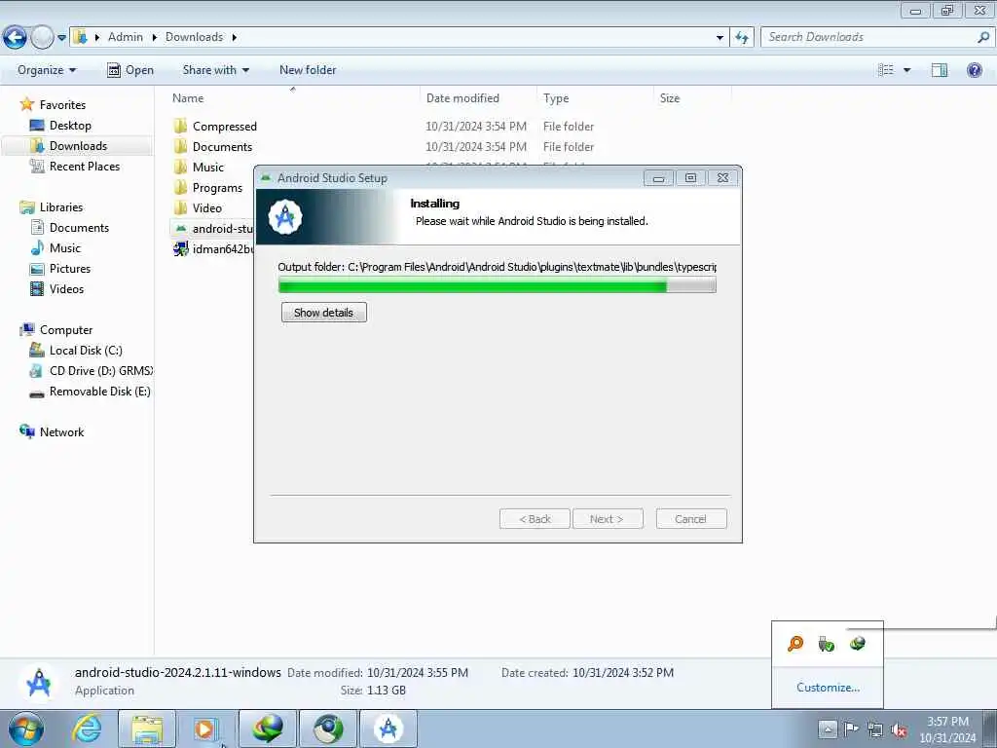The width and height of the screenshot is (997, 748).
Task: Select the Libraries node
Action: point(52,207)
